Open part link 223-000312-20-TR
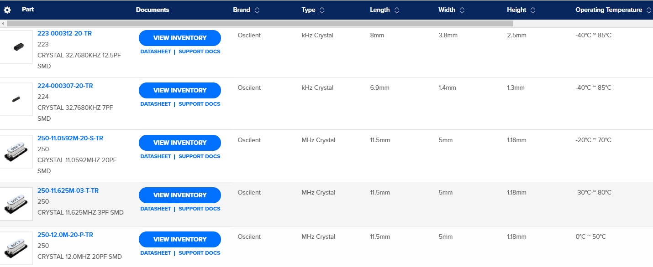 pos(64,33)
